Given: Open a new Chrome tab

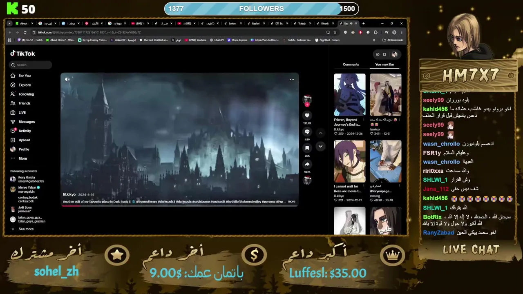Looking at the screenshot, I should click(363, 23).
